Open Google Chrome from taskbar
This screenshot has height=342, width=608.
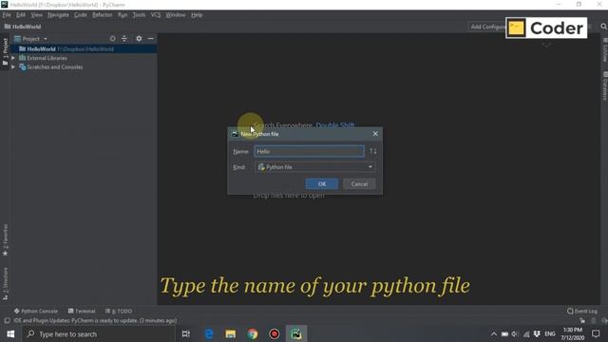253,333
